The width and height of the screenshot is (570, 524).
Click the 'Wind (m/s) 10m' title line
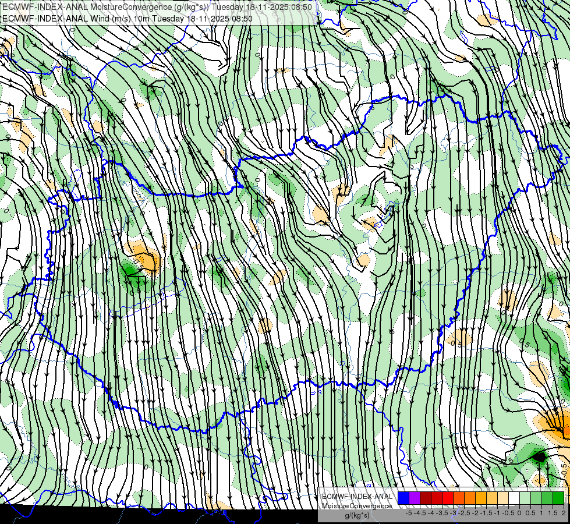point(128,18)
